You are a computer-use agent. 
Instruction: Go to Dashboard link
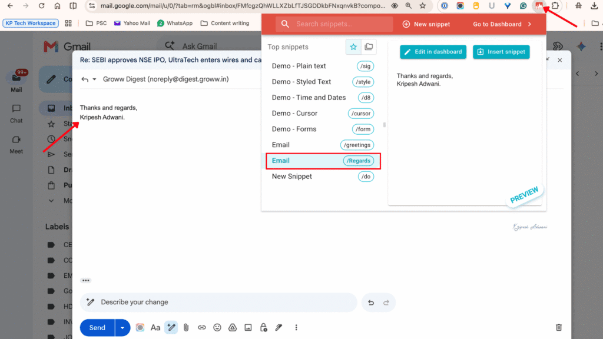tap(502, 24)
